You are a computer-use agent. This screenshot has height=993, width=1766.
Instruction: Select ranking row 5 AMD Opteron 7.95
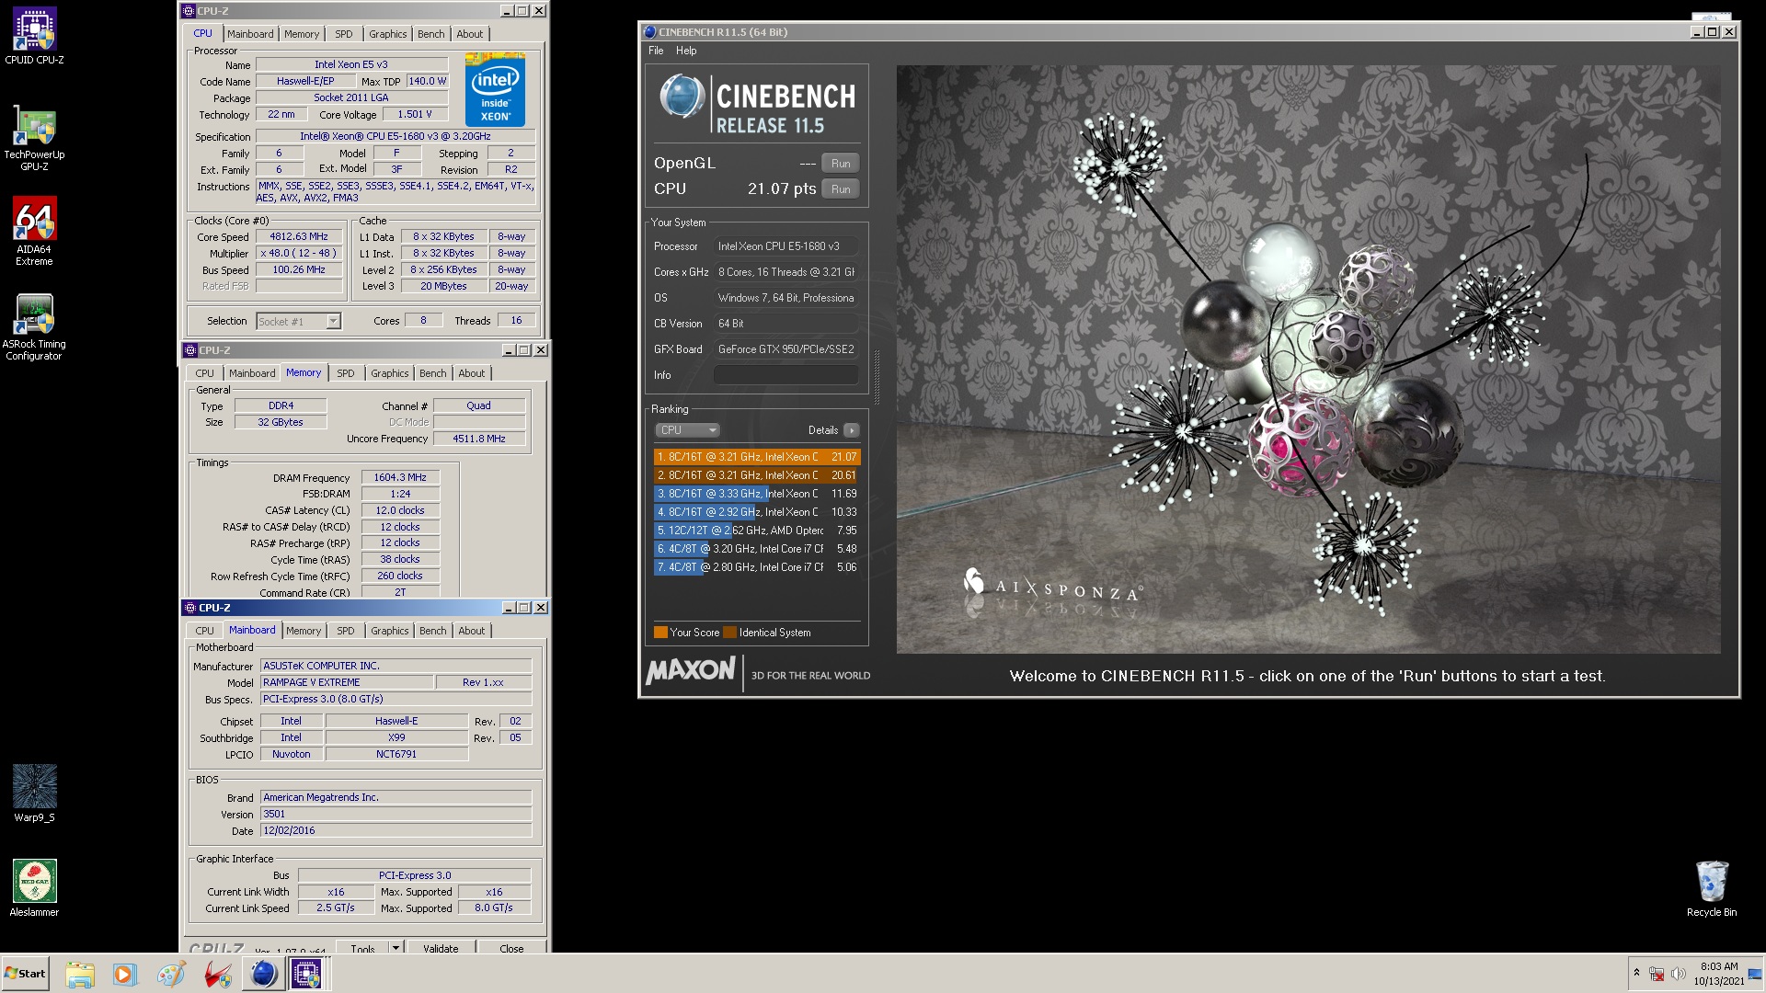tap(757, 531)
